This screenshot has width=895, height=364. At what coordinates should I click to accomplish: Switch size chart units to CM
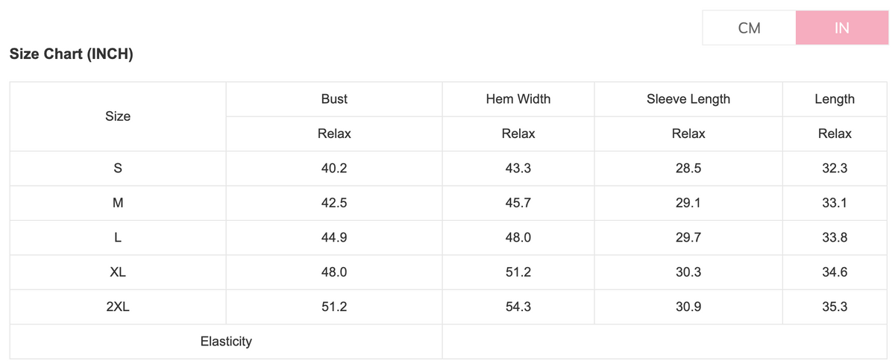(749, 28)
